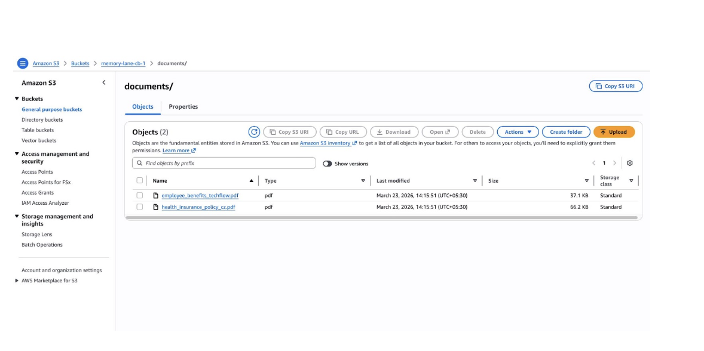Go to next page arrow
This screenshot has height=351, width=704.
(614, 163)
